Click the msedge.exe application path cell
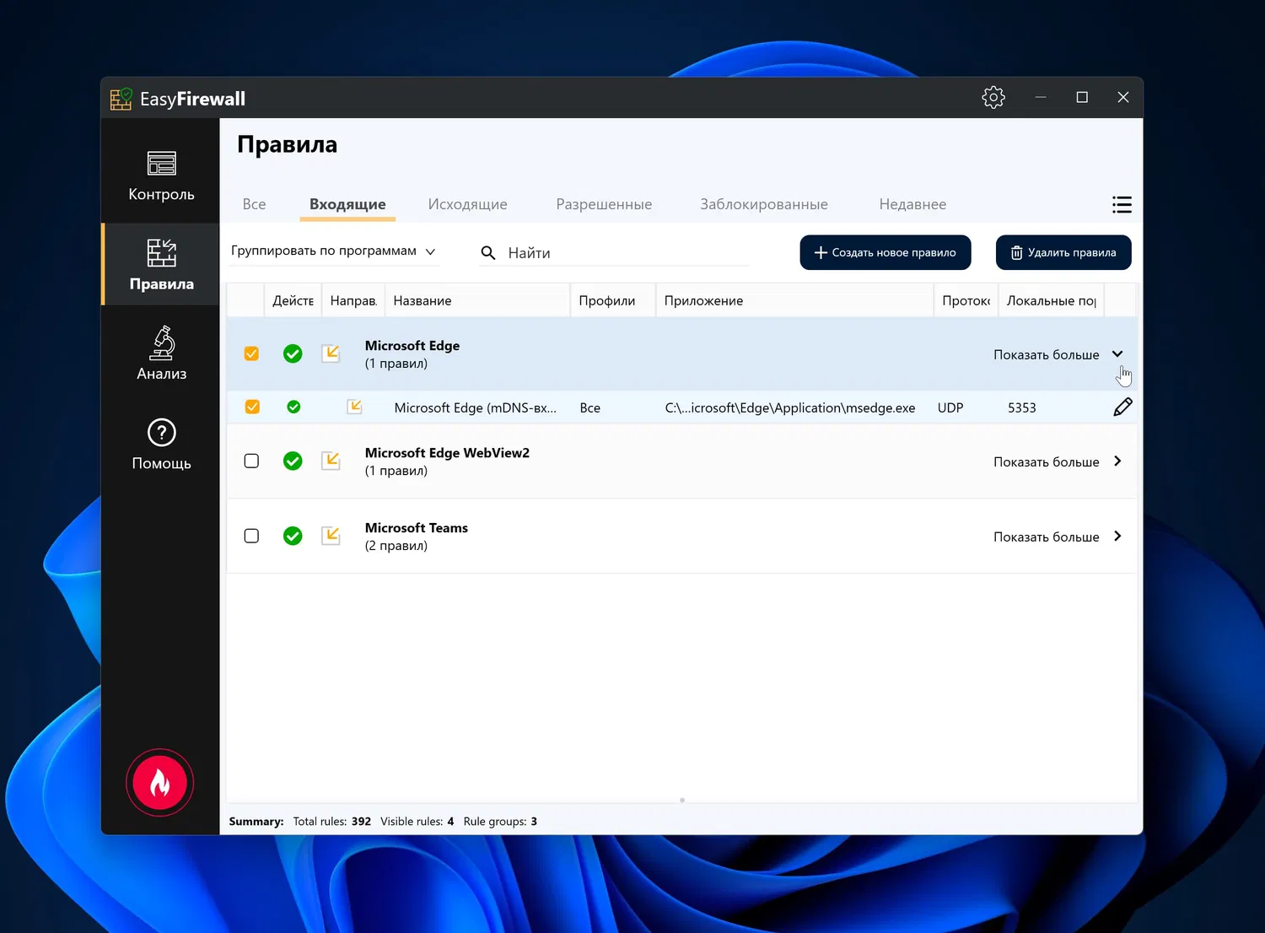Viewport: 1265px width, 933px height. click(790, 407)
